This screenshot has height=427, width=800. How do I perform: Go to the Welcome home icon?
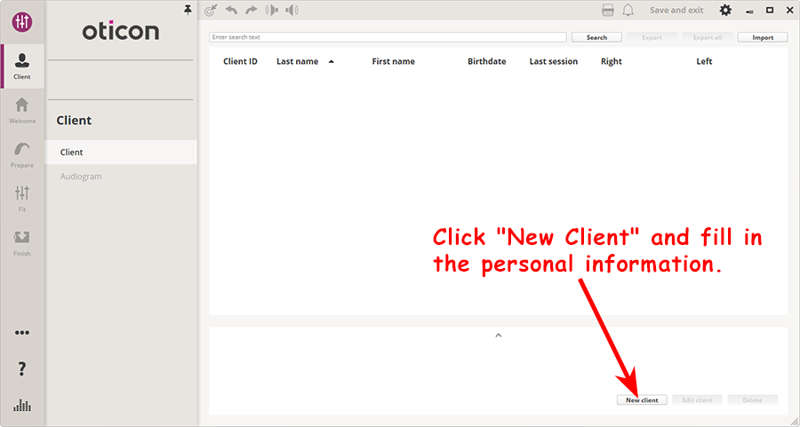[x=22, y=110]
